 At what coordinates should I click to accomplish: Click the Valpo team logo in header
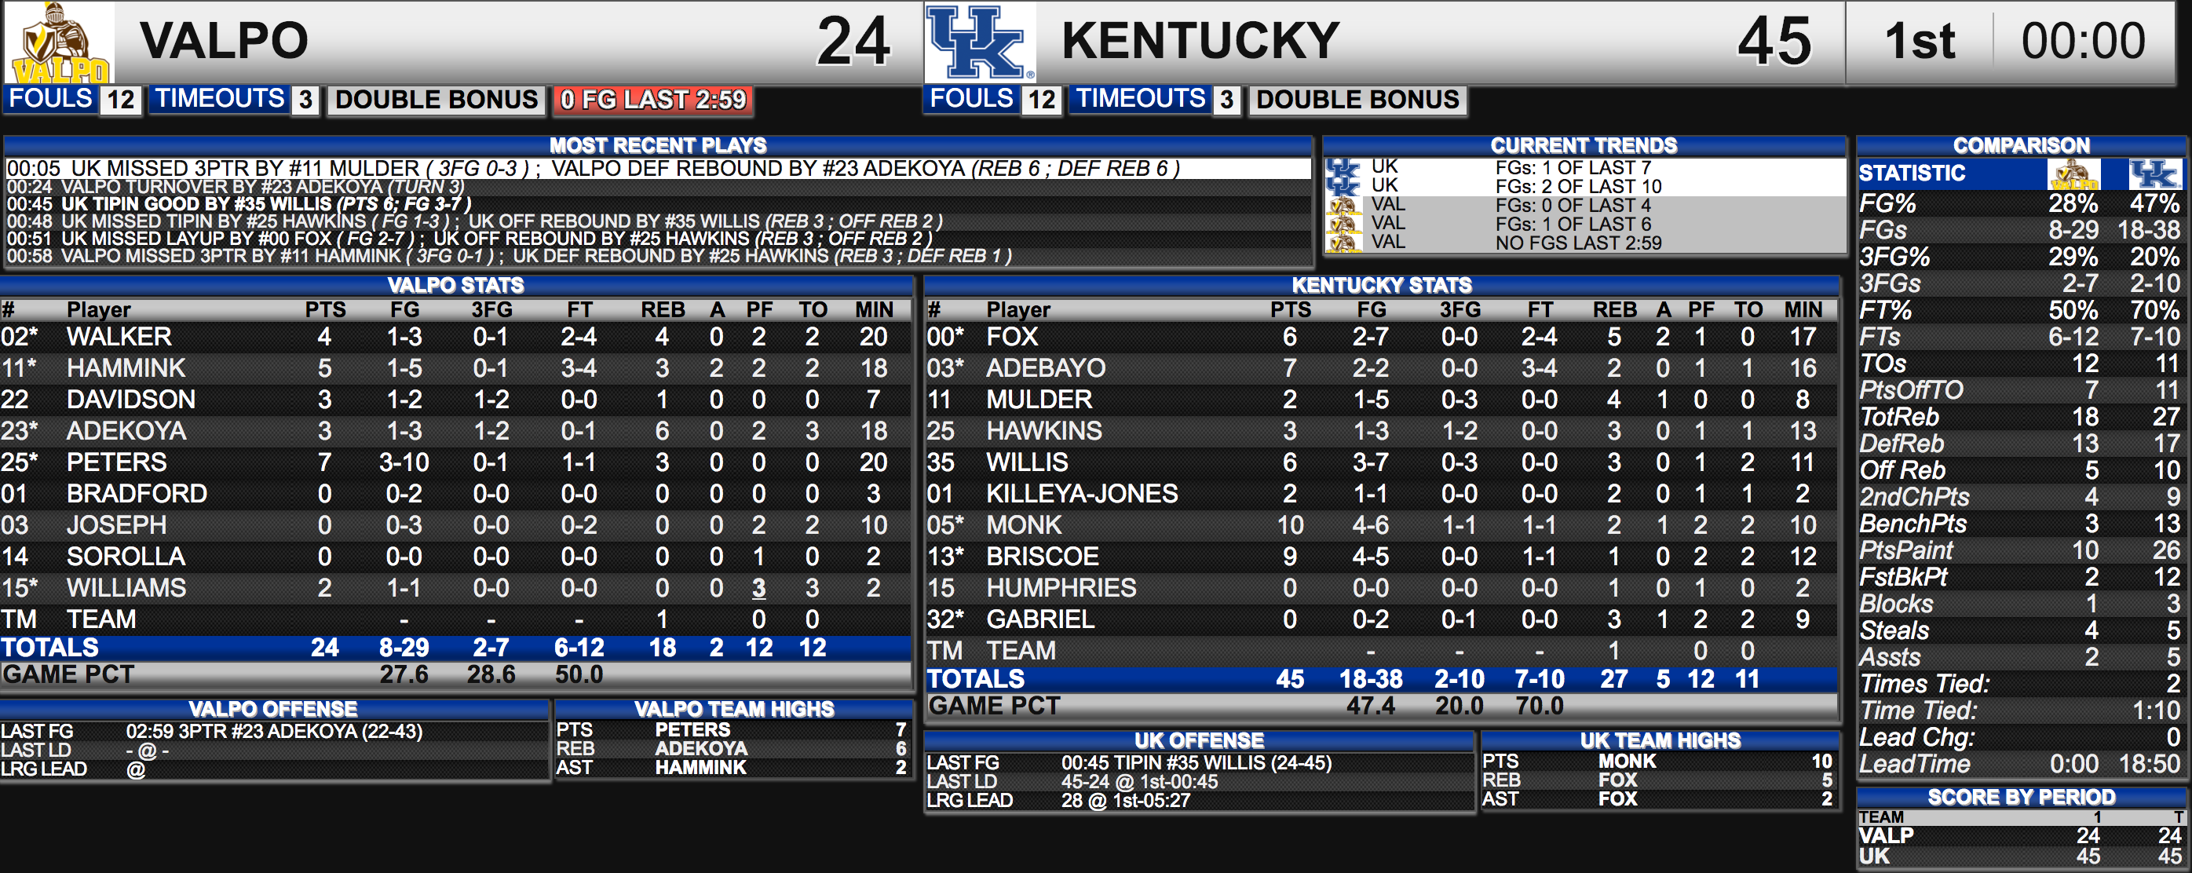pyautogui.click(x=60, y=42)
